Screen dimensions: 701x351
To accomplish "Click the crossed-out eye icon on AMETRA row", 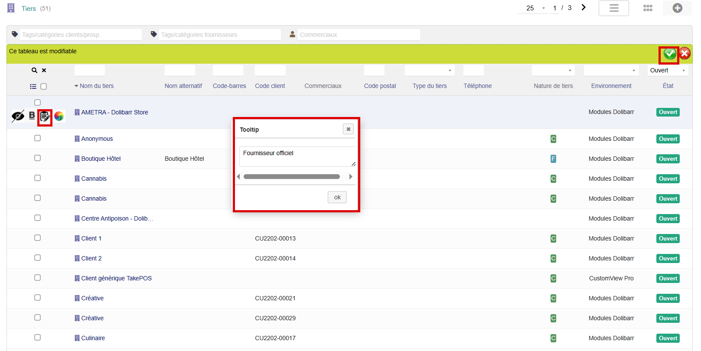I will (x=18, y=116).
